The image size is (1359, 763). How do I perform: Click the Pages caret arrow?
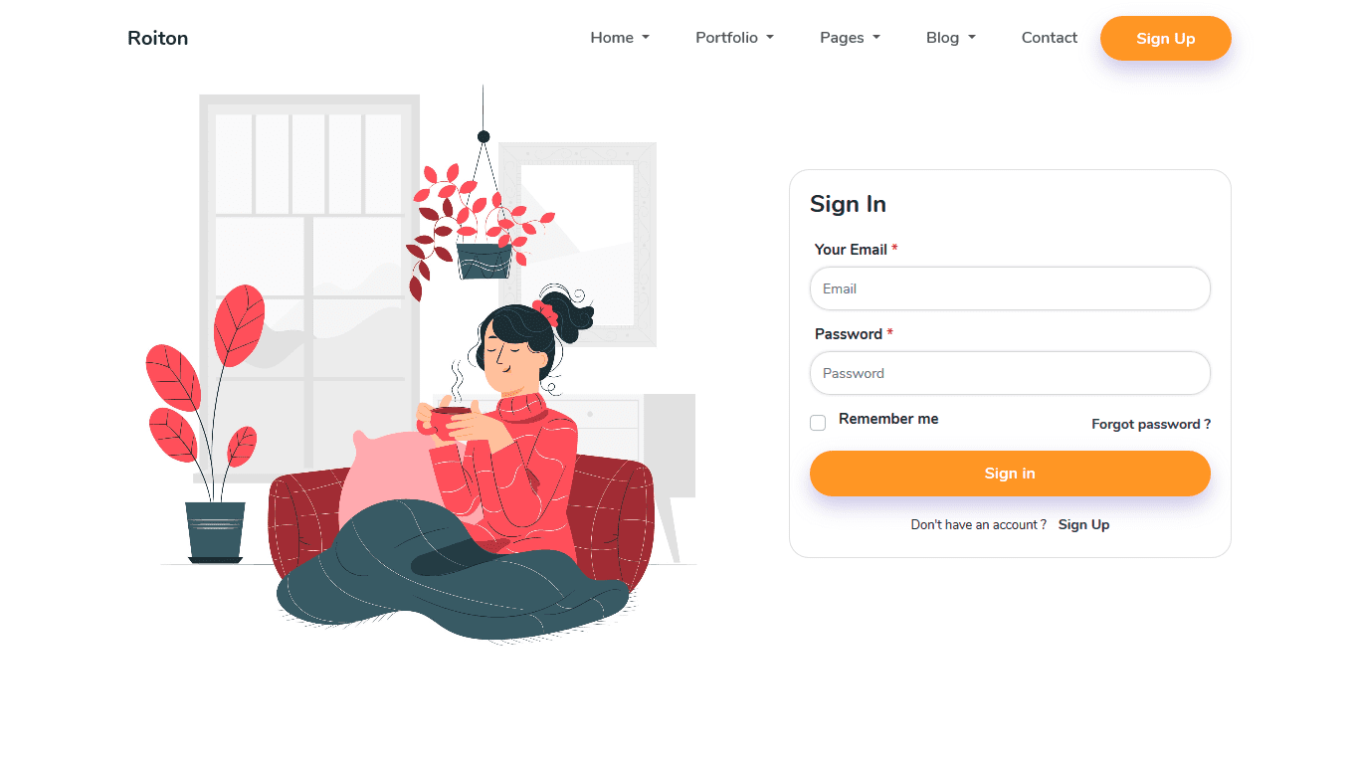pos(876,38)
